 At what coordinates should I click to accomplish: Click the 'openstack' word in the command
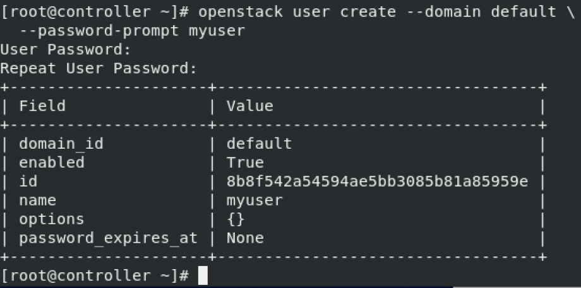(x=241, y=12)
